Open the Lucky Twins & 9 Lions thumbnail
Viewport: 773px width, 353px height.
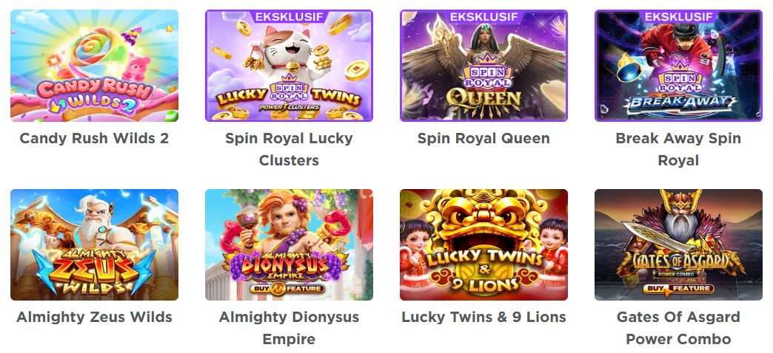483,245
